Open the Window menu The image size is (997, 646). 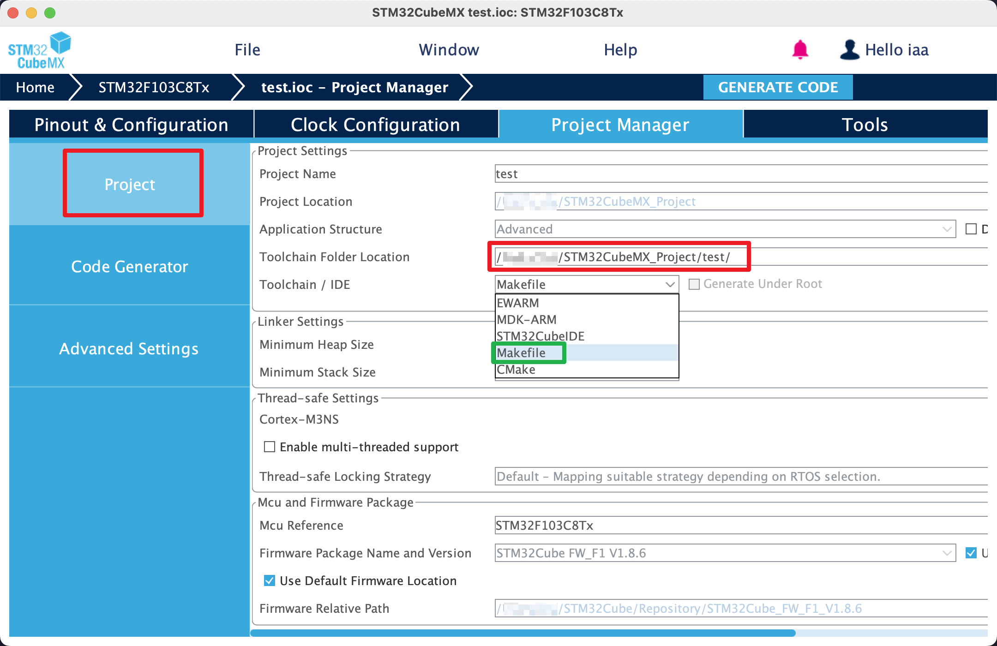coord(449,50)
